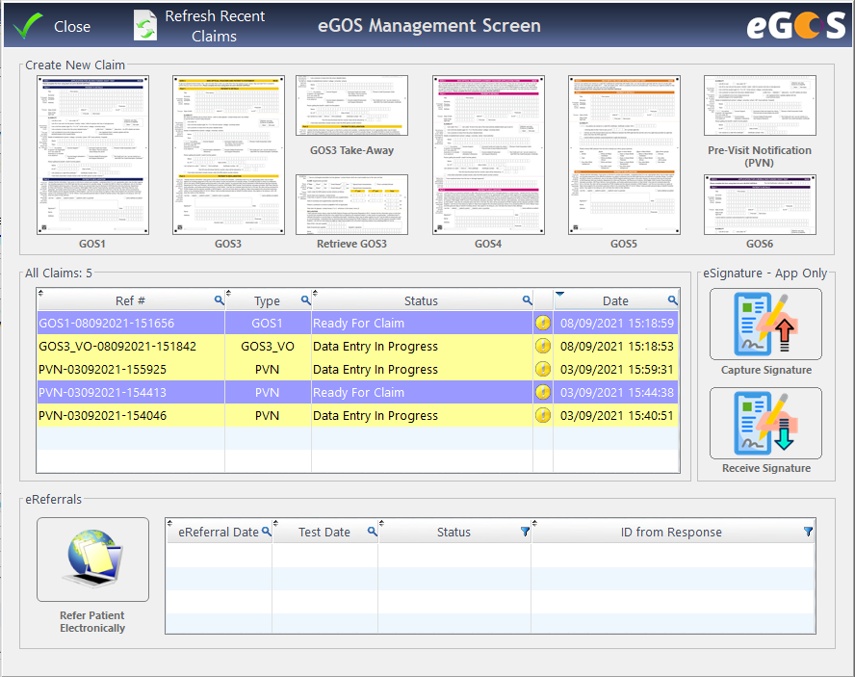
Task: Click GOS1 type cell in first row
Action: tap(268, 323)
